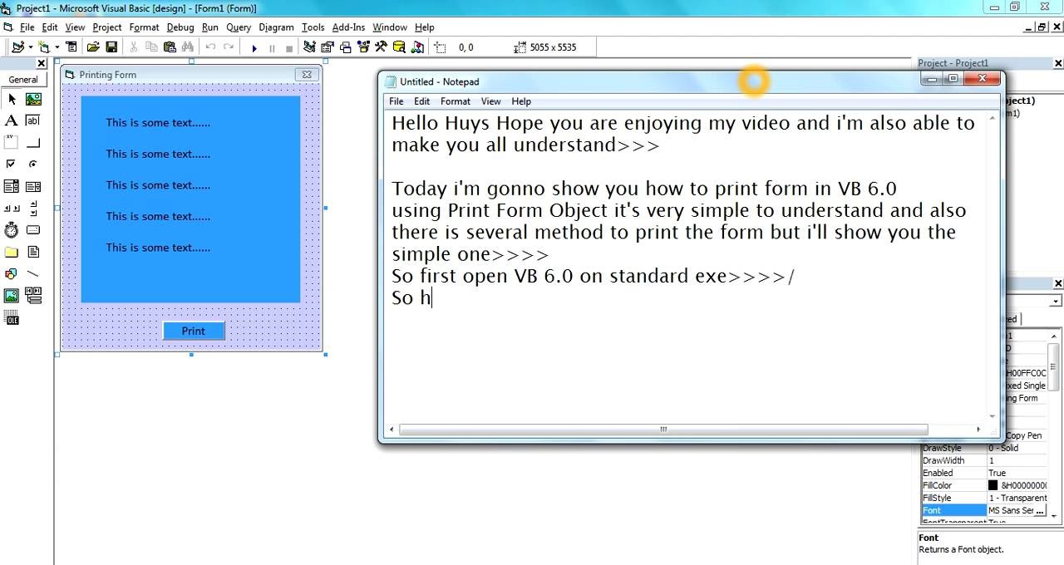Screen dimensions: 1064x565
Task: Click Add Standard EXE Project toolbar icon
Action: (18, 47)
